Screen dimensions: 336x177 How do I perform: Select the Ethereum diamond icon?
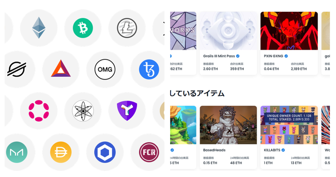coord(39,28)
